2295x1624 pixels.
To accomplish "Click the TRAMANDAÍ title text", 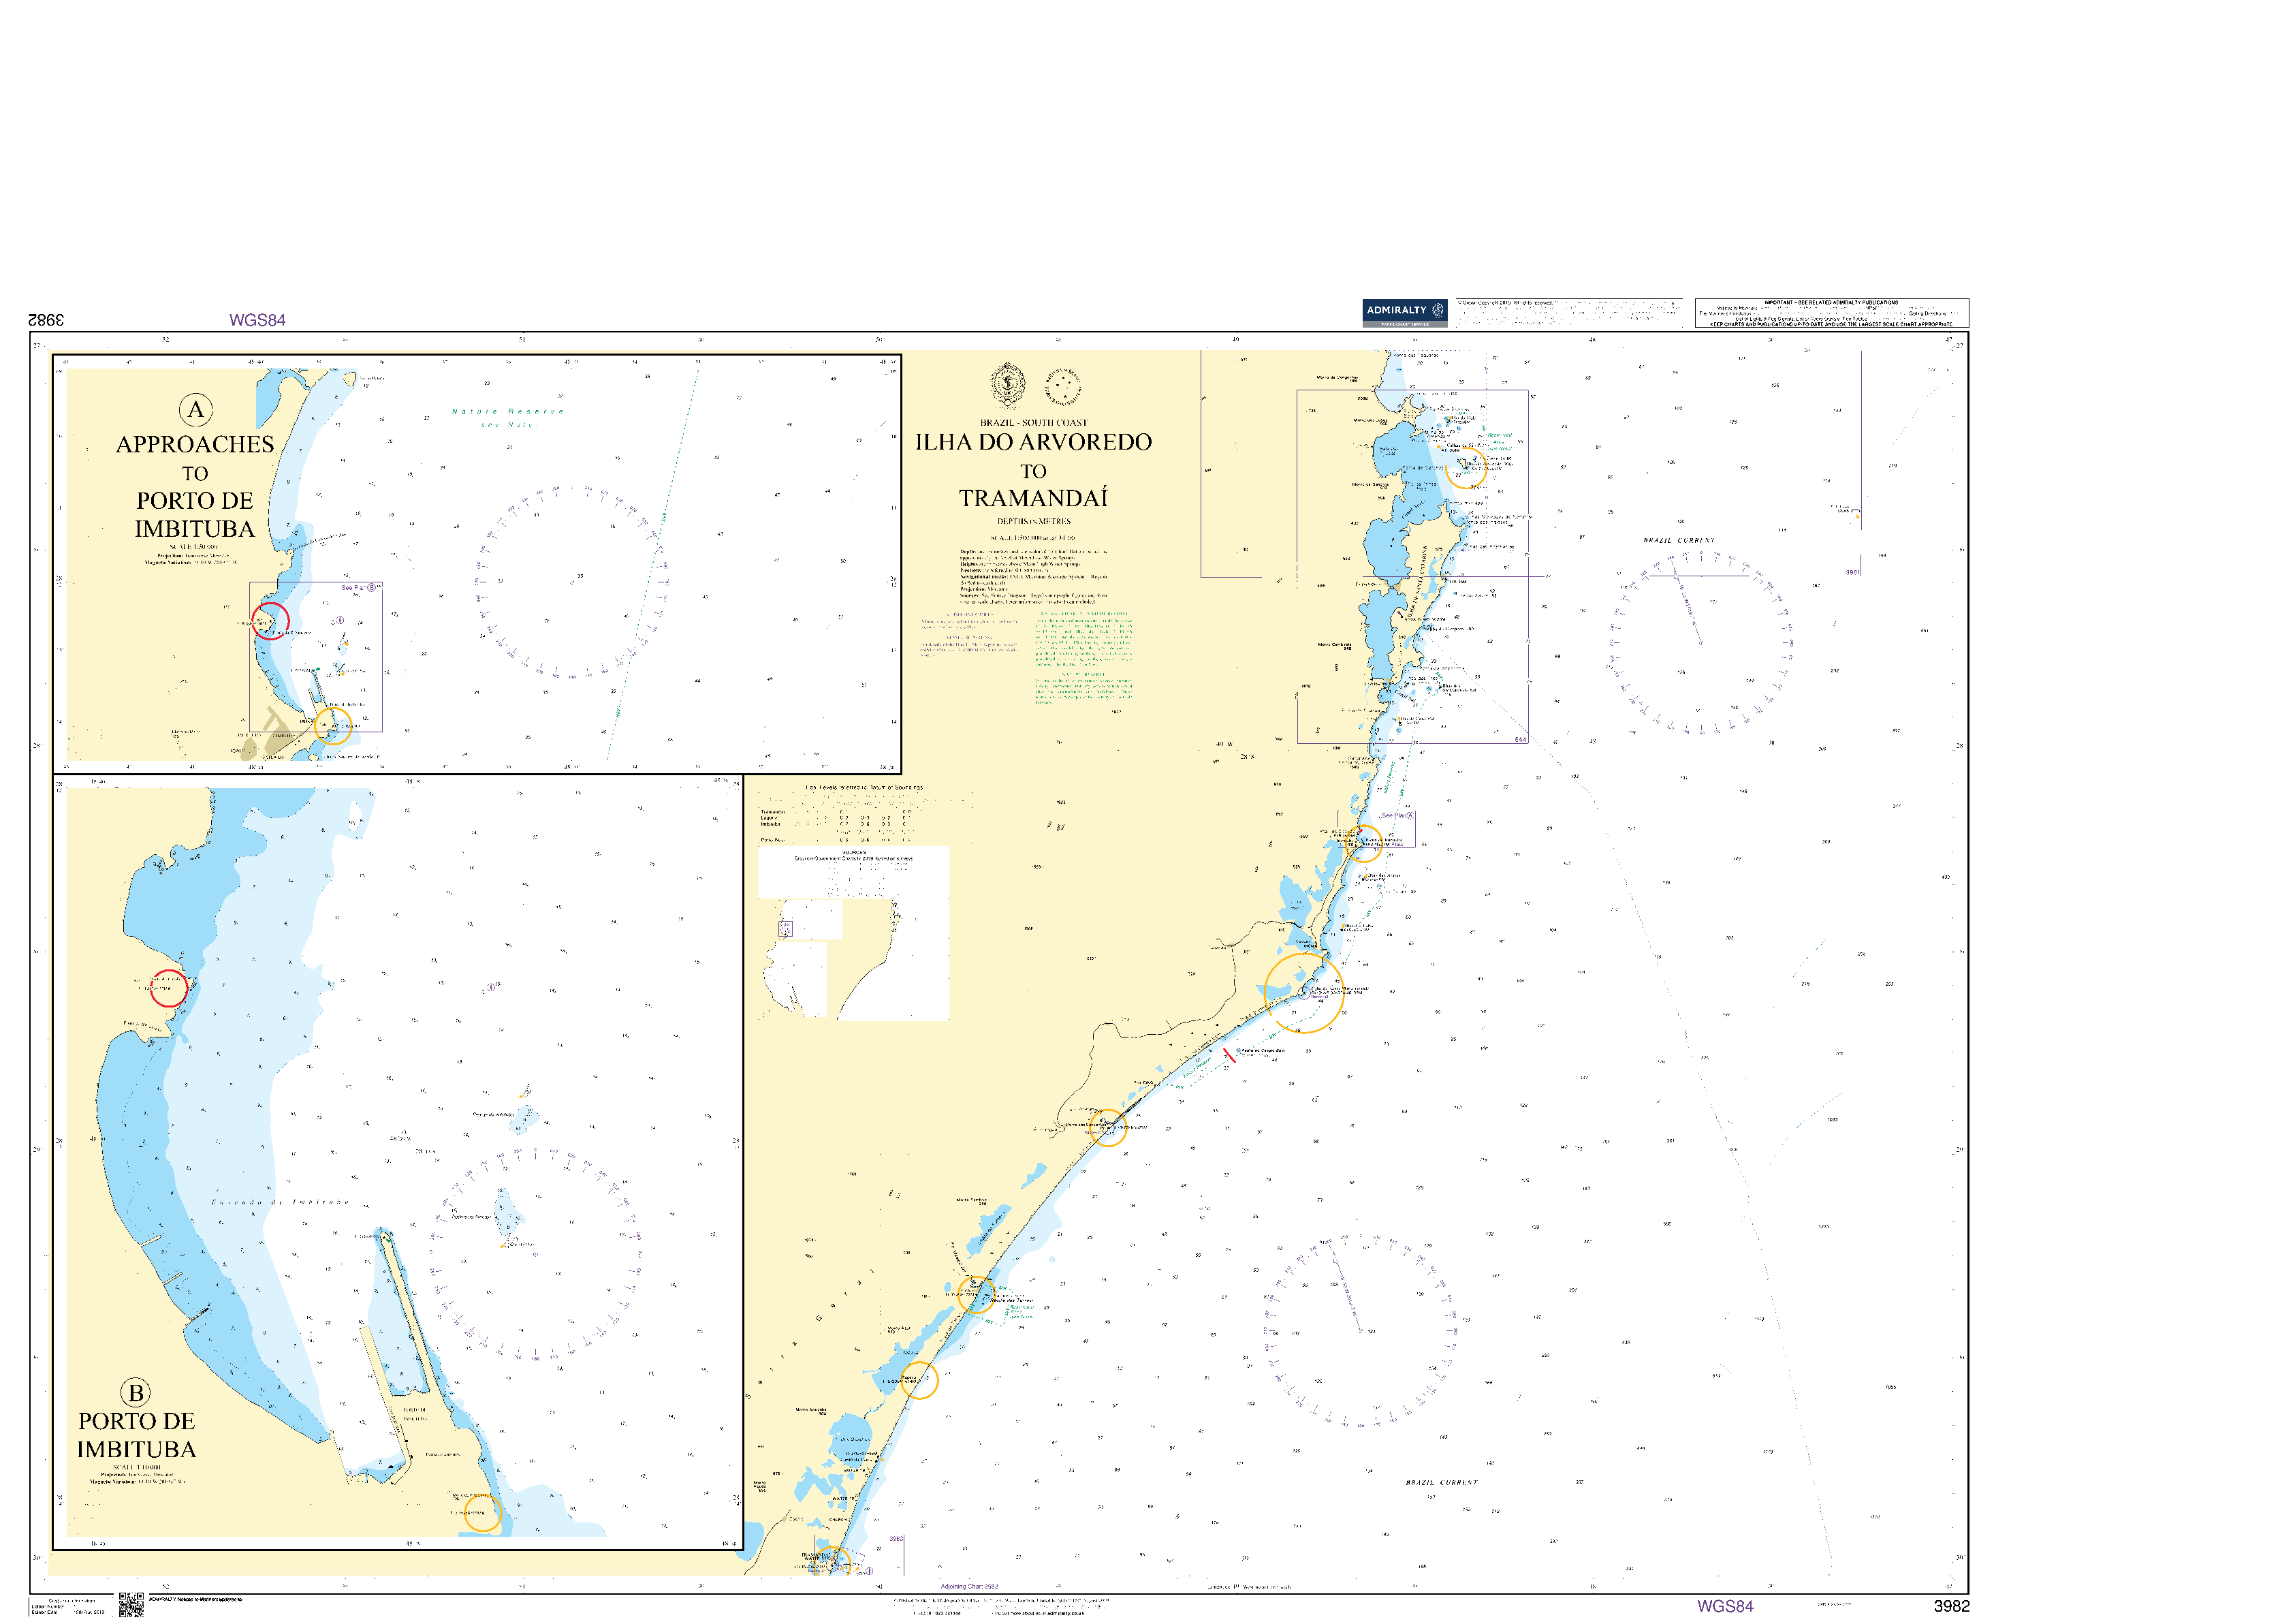I will (1034, 497).
